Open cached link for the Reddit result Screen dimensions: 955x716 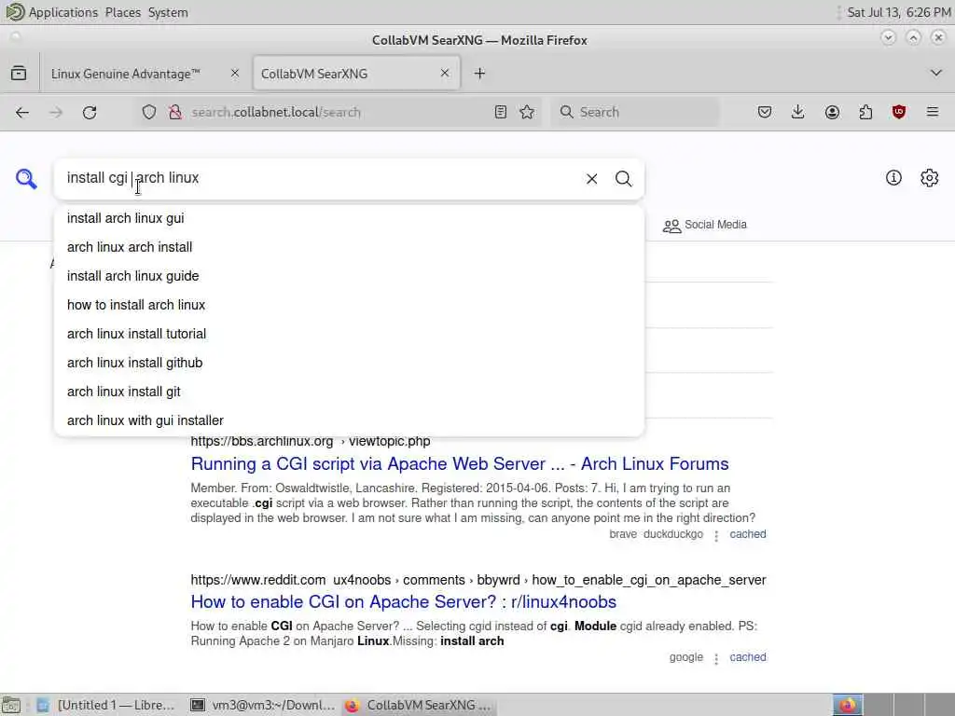[x=747, y=657]
